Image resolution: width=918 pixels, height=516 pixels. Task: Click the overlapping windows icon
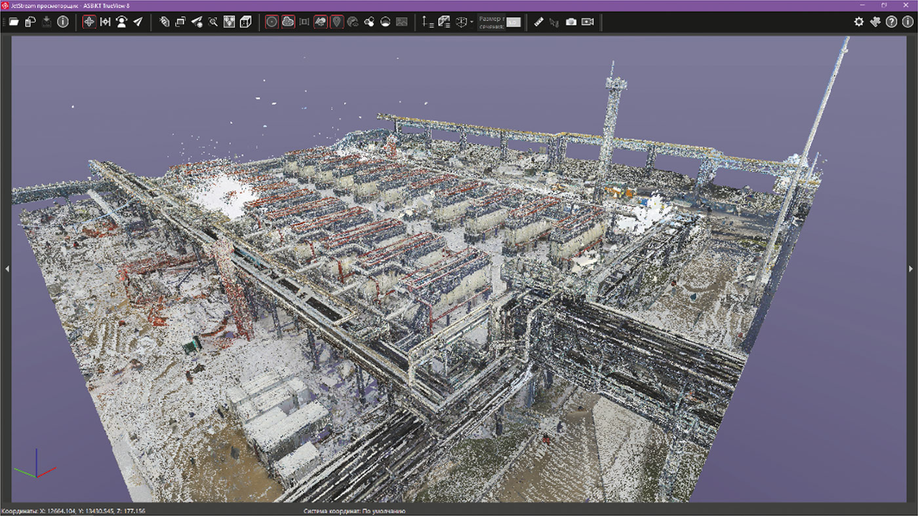click(180, 22)
